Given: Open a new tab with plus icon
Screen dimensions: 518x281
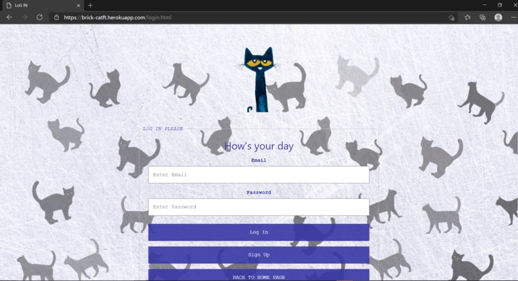Looking at the screenshot, I should coord(90,6).
